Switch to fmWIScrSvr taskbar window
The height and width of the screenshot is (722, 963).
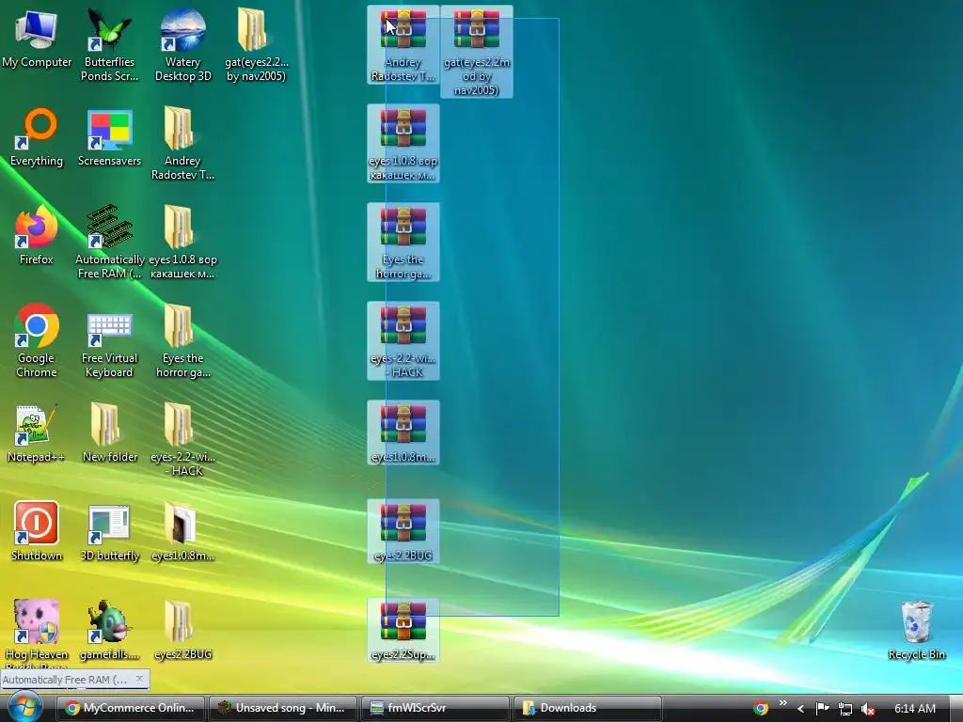(434, 708)
